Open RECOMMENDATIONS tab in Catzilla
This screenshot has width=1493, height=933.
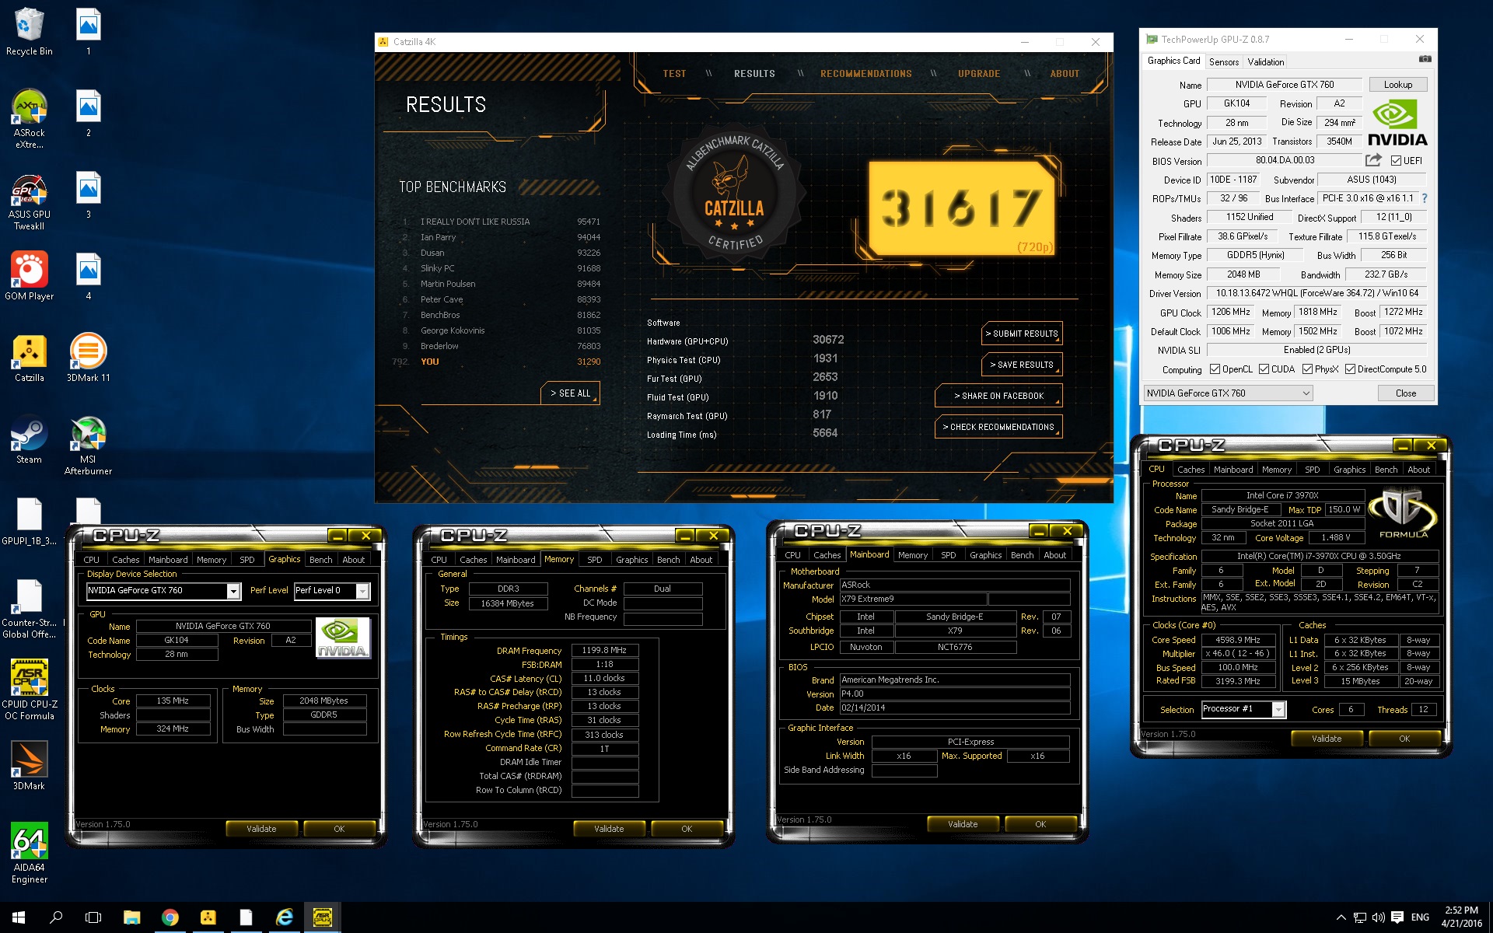(866, 74)
